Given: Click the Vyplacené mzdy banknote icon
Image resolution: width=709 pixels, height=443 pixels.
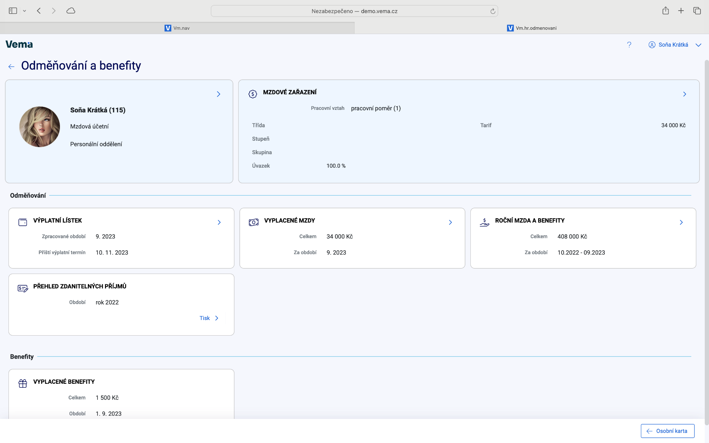Looking at the screenshot, I should pyautogui.click(x=253, y=222).
